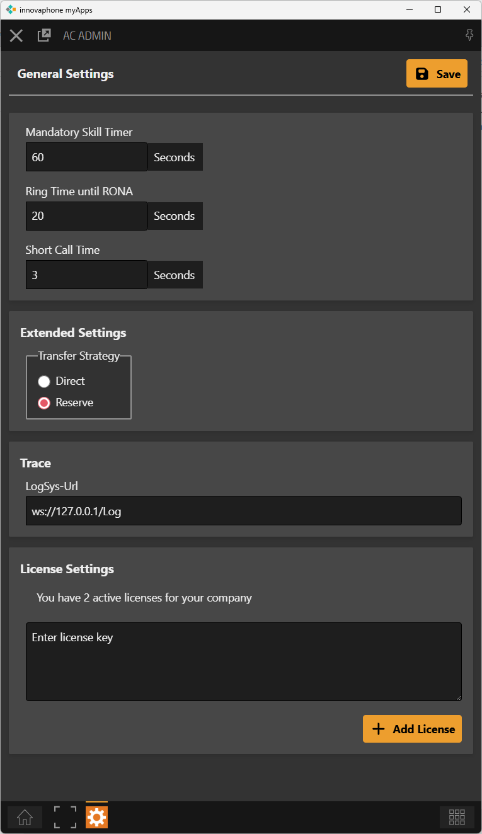Click the fullscreen brackets icon
Screen dimensions: 482x834
tap(65, 817)
